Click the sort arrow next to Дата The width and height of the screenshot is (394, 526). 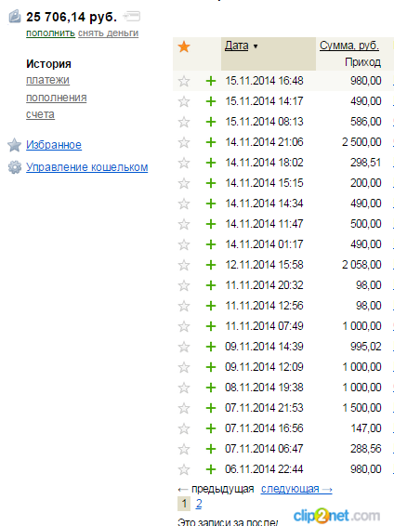[256, 46]
